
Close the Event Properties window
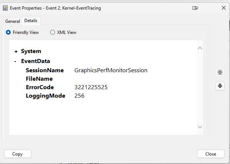point(223,8)
